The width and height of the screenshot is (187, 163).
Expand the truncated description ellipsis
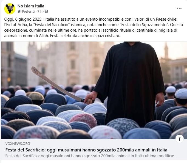(177, 156)
